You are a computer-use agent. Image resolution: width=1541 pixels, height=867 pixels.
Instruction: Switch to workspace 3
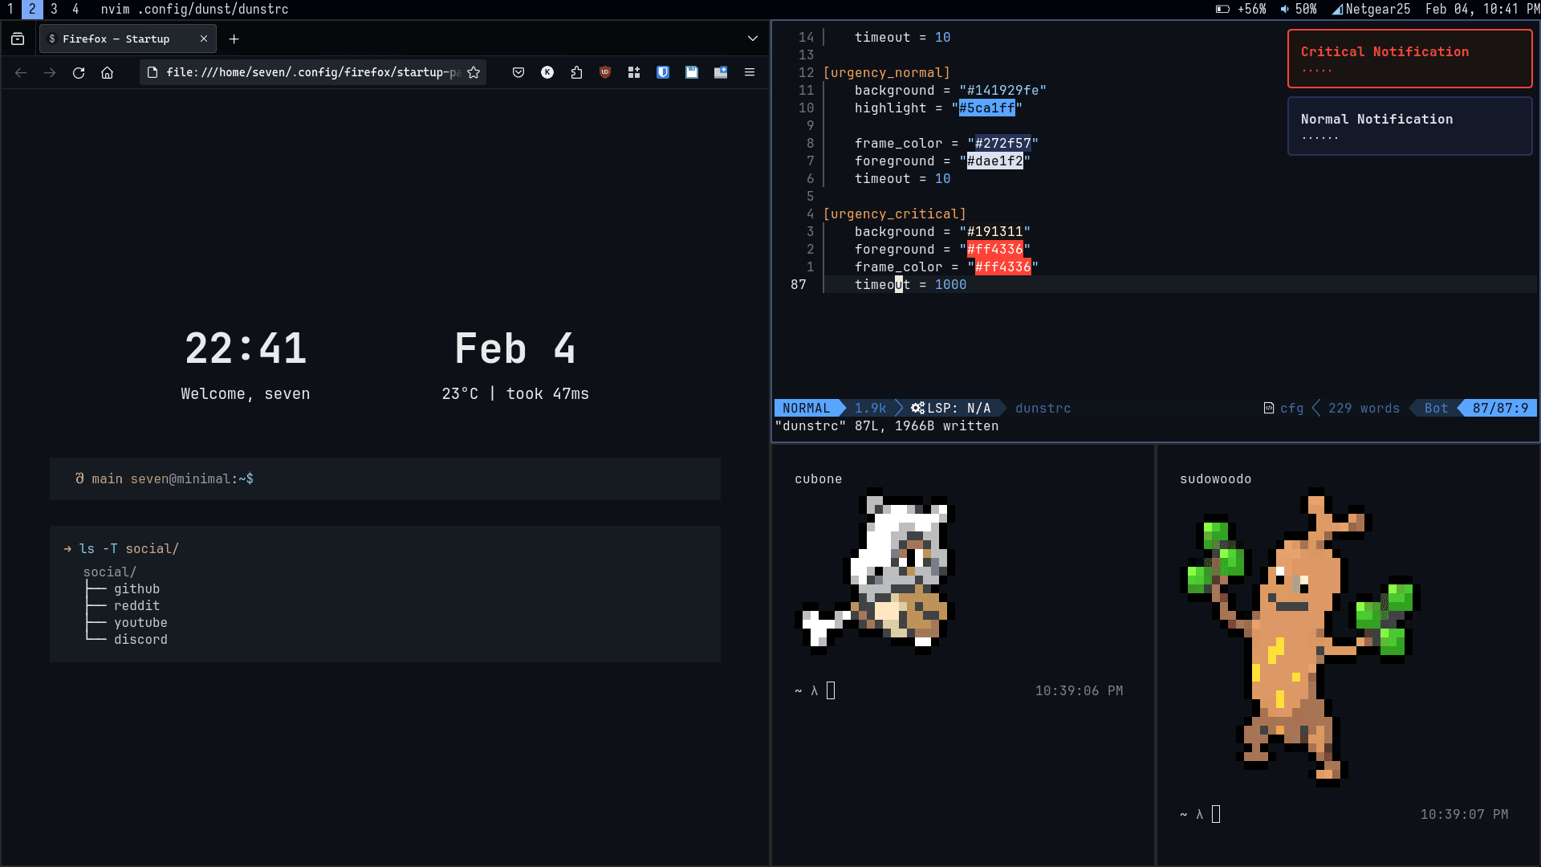pos(54,9)
